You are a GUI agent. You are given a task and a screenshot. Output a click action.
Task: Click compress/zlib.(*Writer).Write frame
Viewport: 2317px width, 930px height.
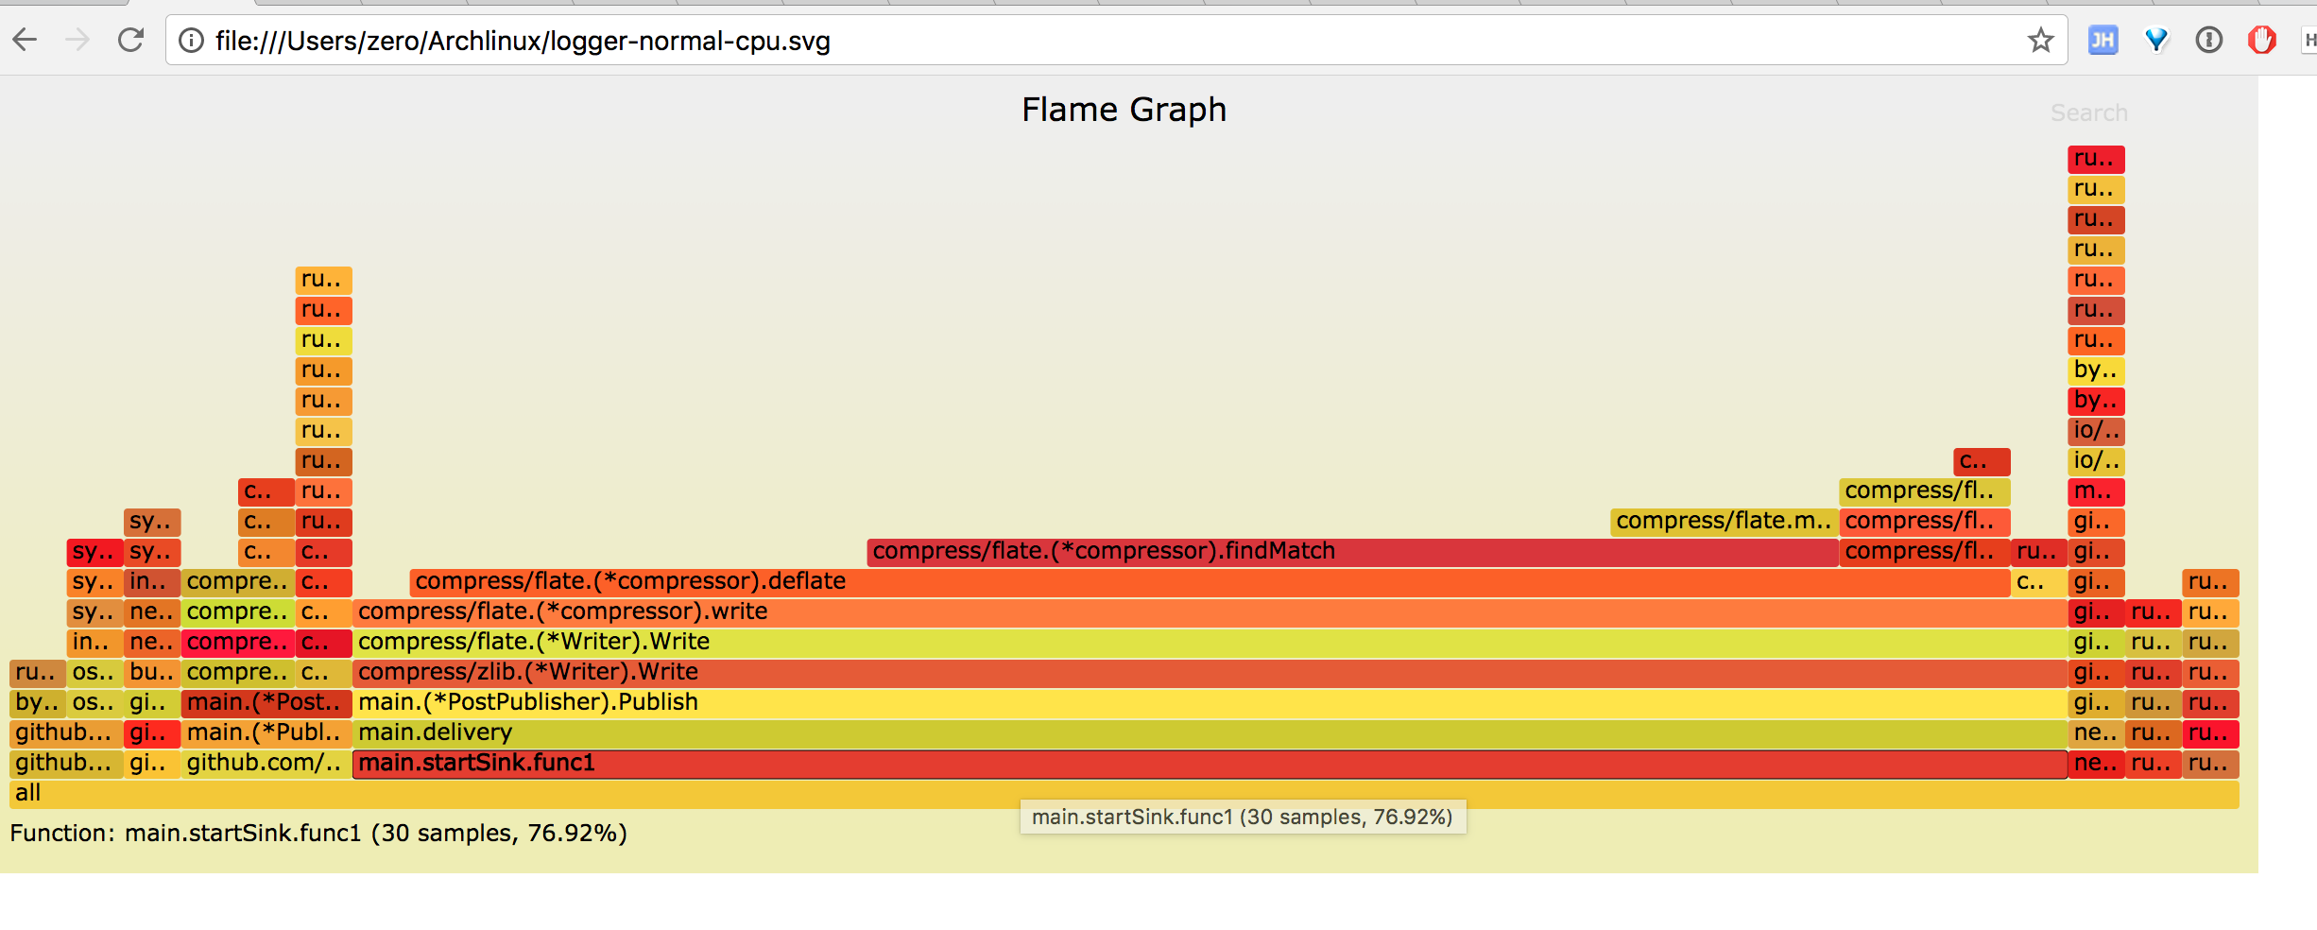1210,672
